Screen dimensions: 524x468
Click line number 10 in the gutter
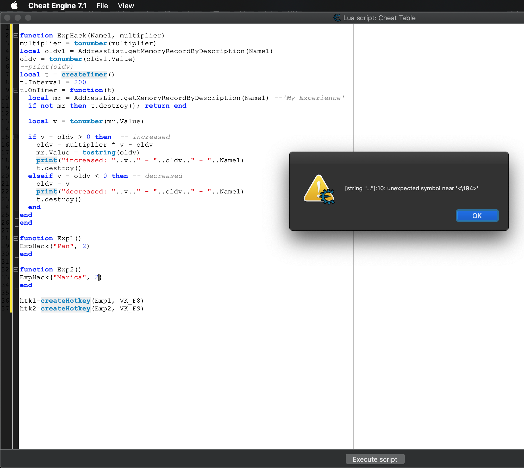5,98
